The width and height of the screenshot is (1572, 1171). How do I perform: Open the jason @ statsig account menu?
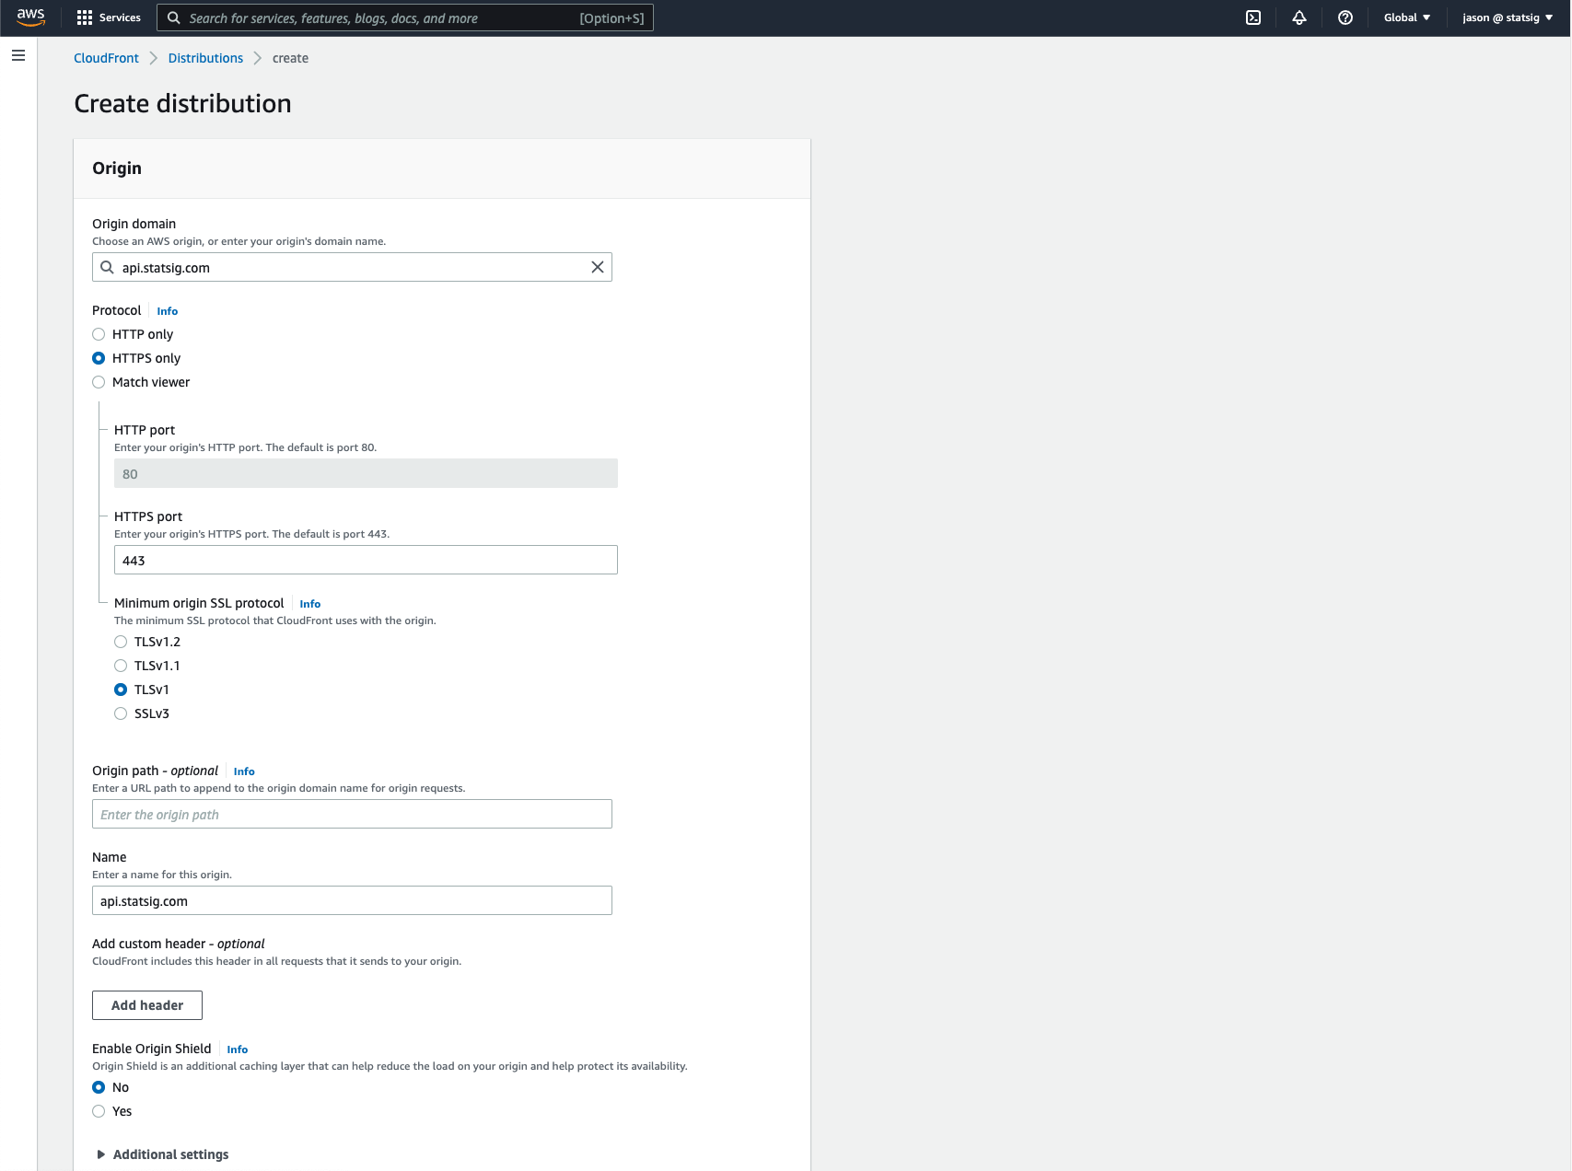[x=1505, y=17]
